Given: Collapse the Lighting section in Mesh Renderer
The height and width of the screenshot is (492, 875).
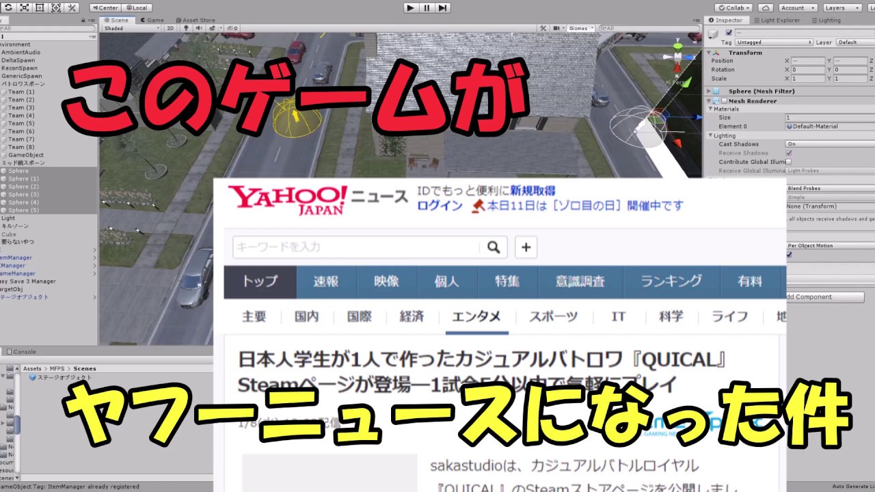Looking at the screenshot, I should point(710,135).
